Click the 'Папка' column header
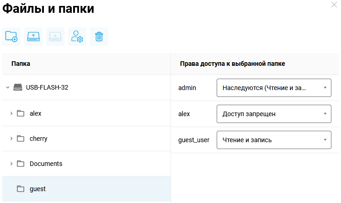 click(x=21, y=64)
